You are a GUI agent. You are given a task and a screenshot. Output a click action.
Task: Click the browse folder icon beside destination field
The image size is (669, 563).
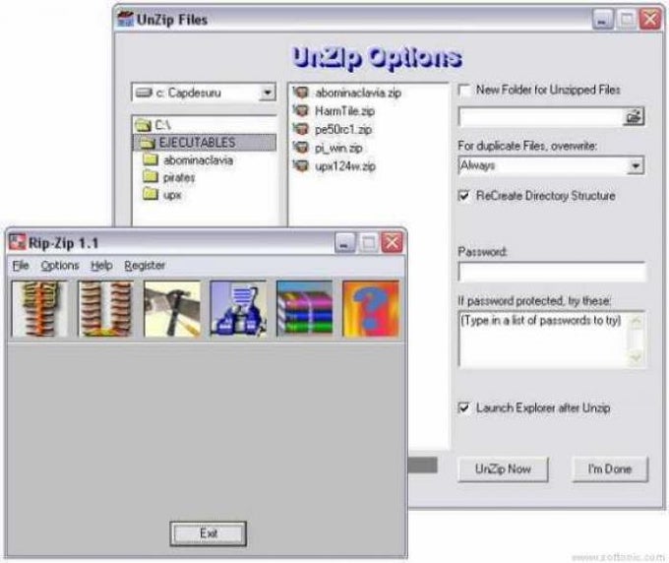[634, 116]
